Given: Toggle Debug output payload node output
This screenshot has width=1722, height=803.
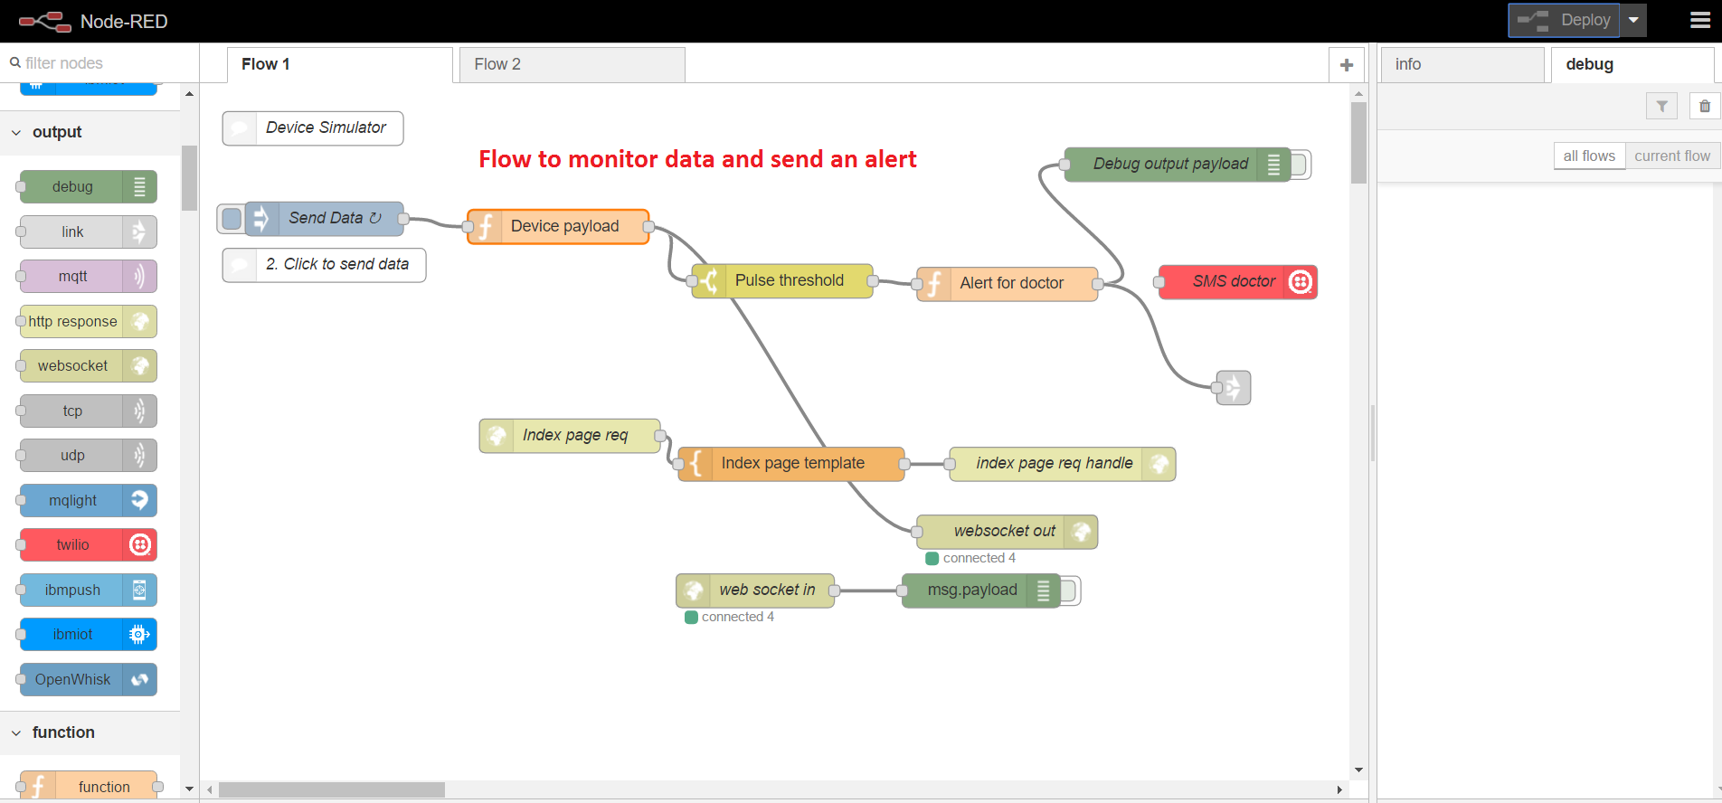Looking at the screenshot, I should (1301, 164).
